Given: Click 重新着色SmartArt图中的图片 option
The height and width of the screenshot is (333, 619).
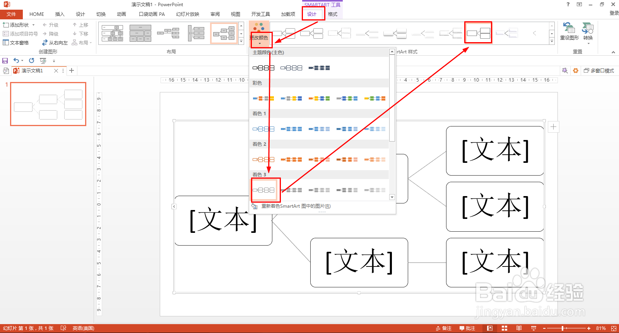Looking at the screenshot, I should 296,206.
